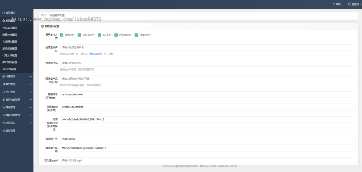The width and height of the screenshot is (362, 172).
Task: Click the gear icon in 系统基本配置 panel header
Action: [43, 27]
